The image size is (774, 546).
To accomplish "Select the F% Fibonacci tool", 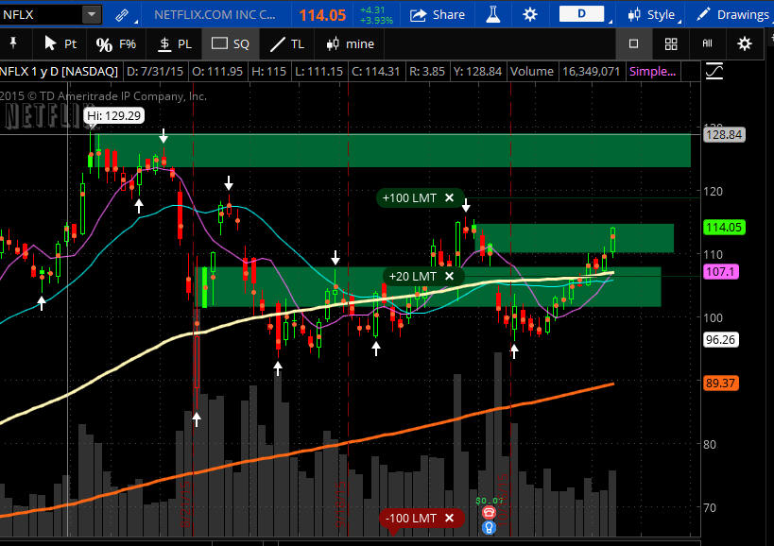I will 116,43.
